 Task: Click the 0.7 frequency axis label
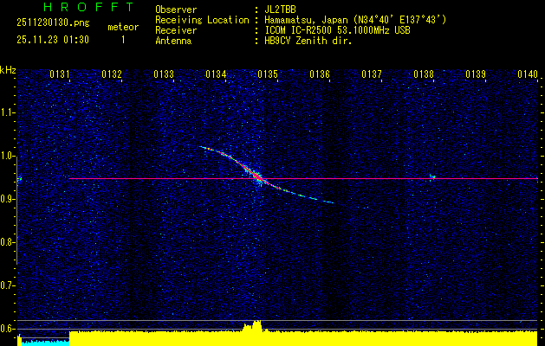point(8,285)
